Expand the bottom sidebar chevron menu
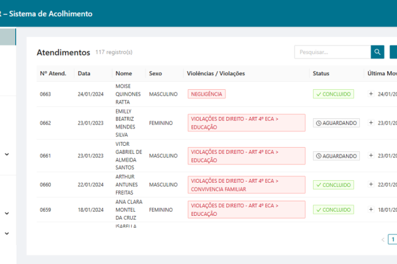The image size is (397, 264). (7, 233)
